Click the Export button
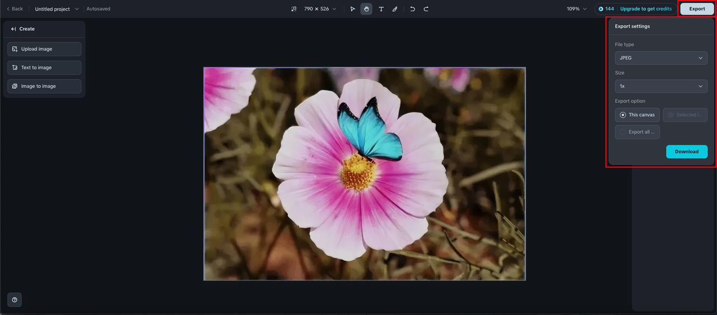717x315 pixels. point(697,9)
